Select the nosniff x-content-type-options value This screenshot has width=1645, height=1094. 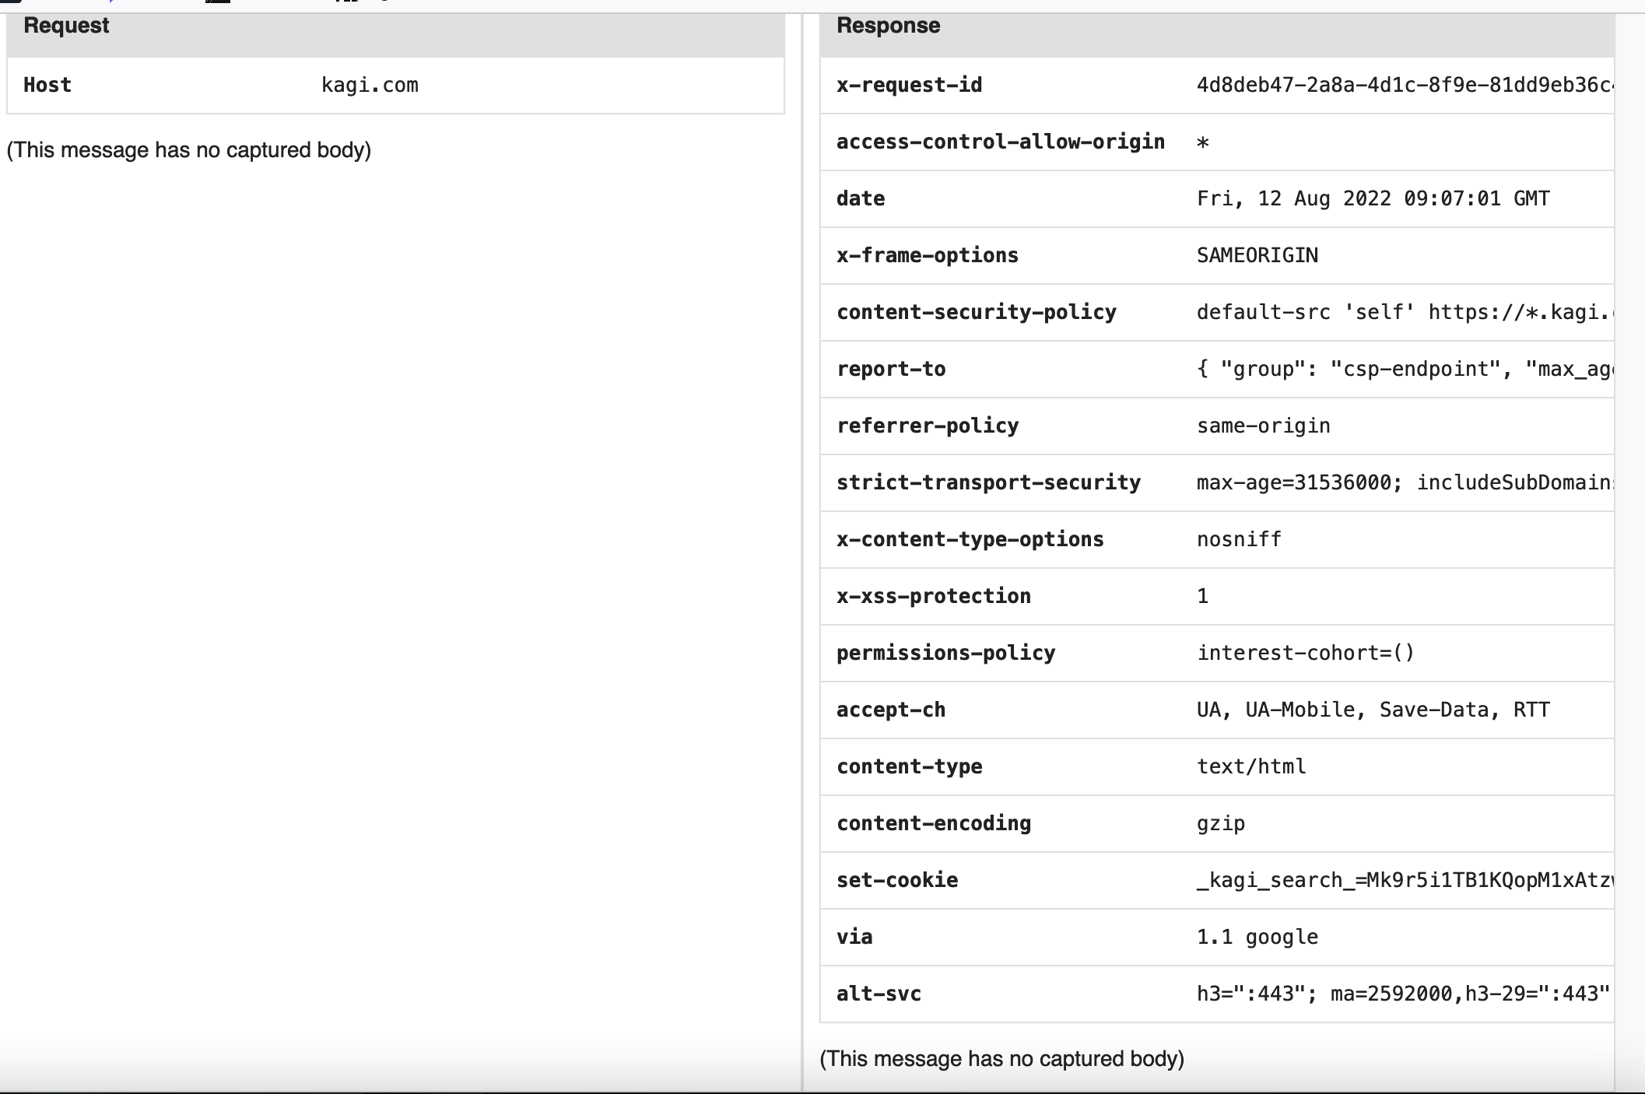1238,538
